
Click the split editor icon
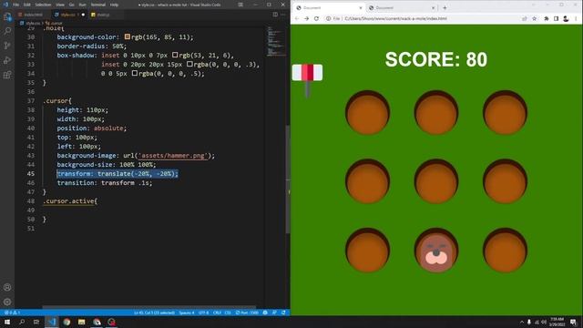[x=275, y=15]
